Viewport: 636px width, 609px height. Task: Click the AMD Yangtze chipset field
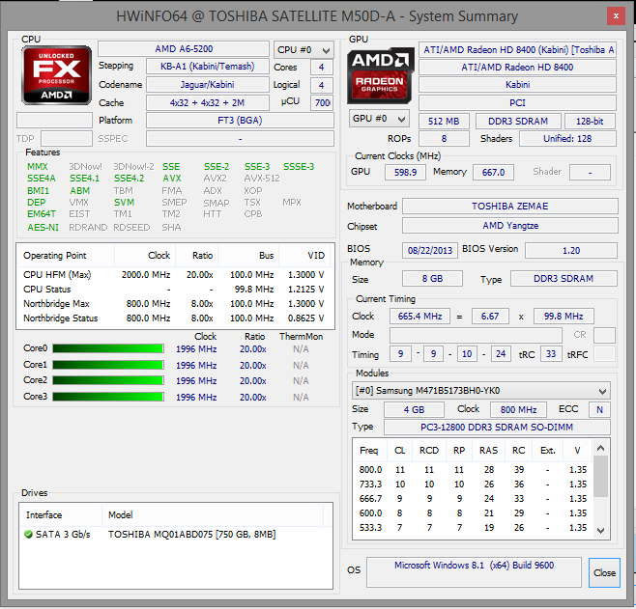coord(510,226)
